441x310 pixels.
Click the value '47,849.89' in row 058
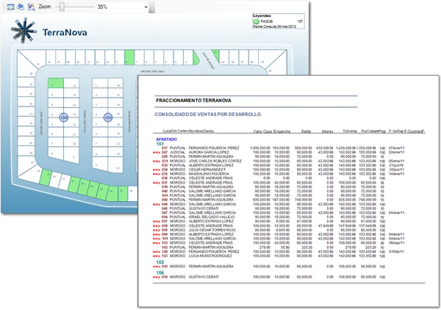326,226
